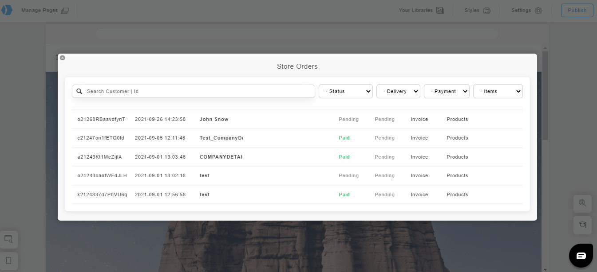The width and height of the screenshot is (597, 272).
Task: Open Products for Test_CompanyDa order
Action: [x=457, y=138]
